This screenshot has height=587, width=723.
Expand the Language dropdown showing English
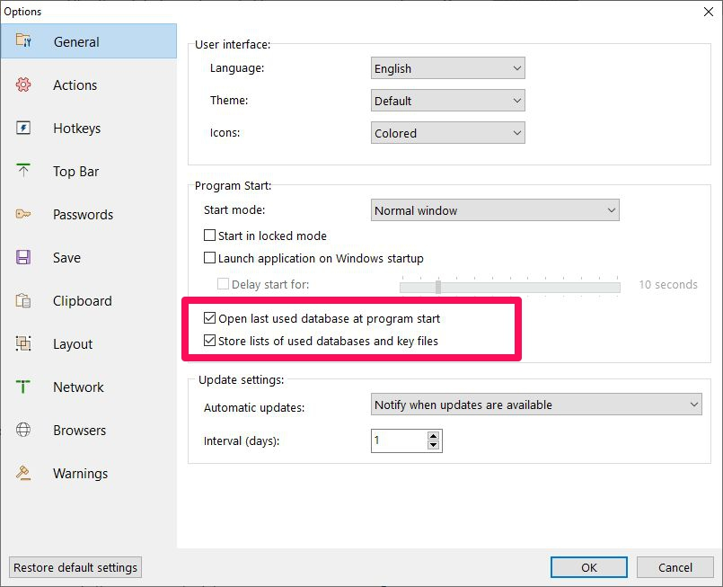coord(448,68)
